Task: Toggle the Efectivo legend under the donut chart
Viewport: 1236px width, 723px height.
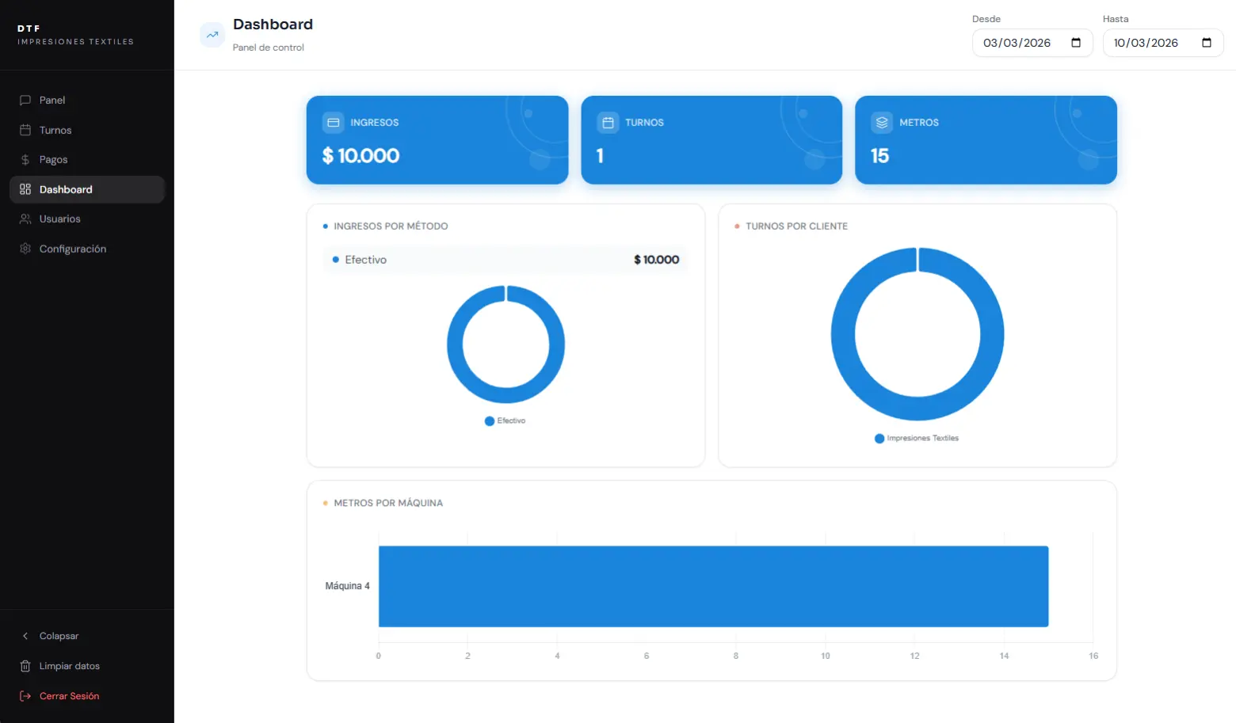Action: pos(505,421)
